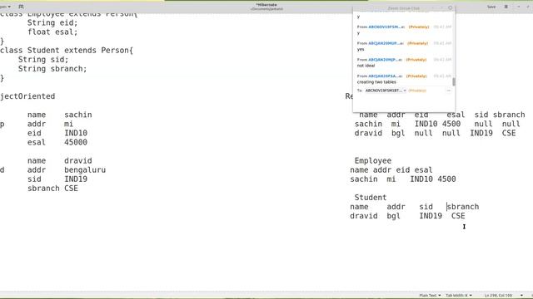Click 'dravid' in the Student table row
The image size is (533, 299).
pyautogui.click(x=364, y=216)
